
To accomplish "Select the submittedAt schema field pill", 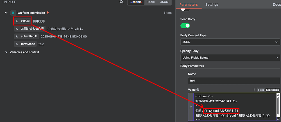I will tap(26, 36).
